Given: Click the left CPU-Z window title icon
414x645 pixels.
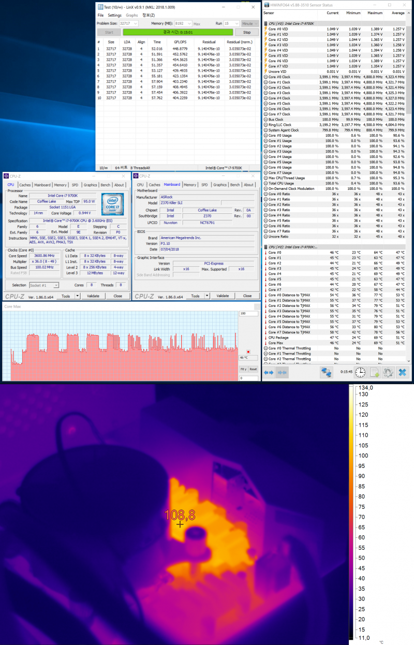Looking at the screenshot, I should 6,176.
